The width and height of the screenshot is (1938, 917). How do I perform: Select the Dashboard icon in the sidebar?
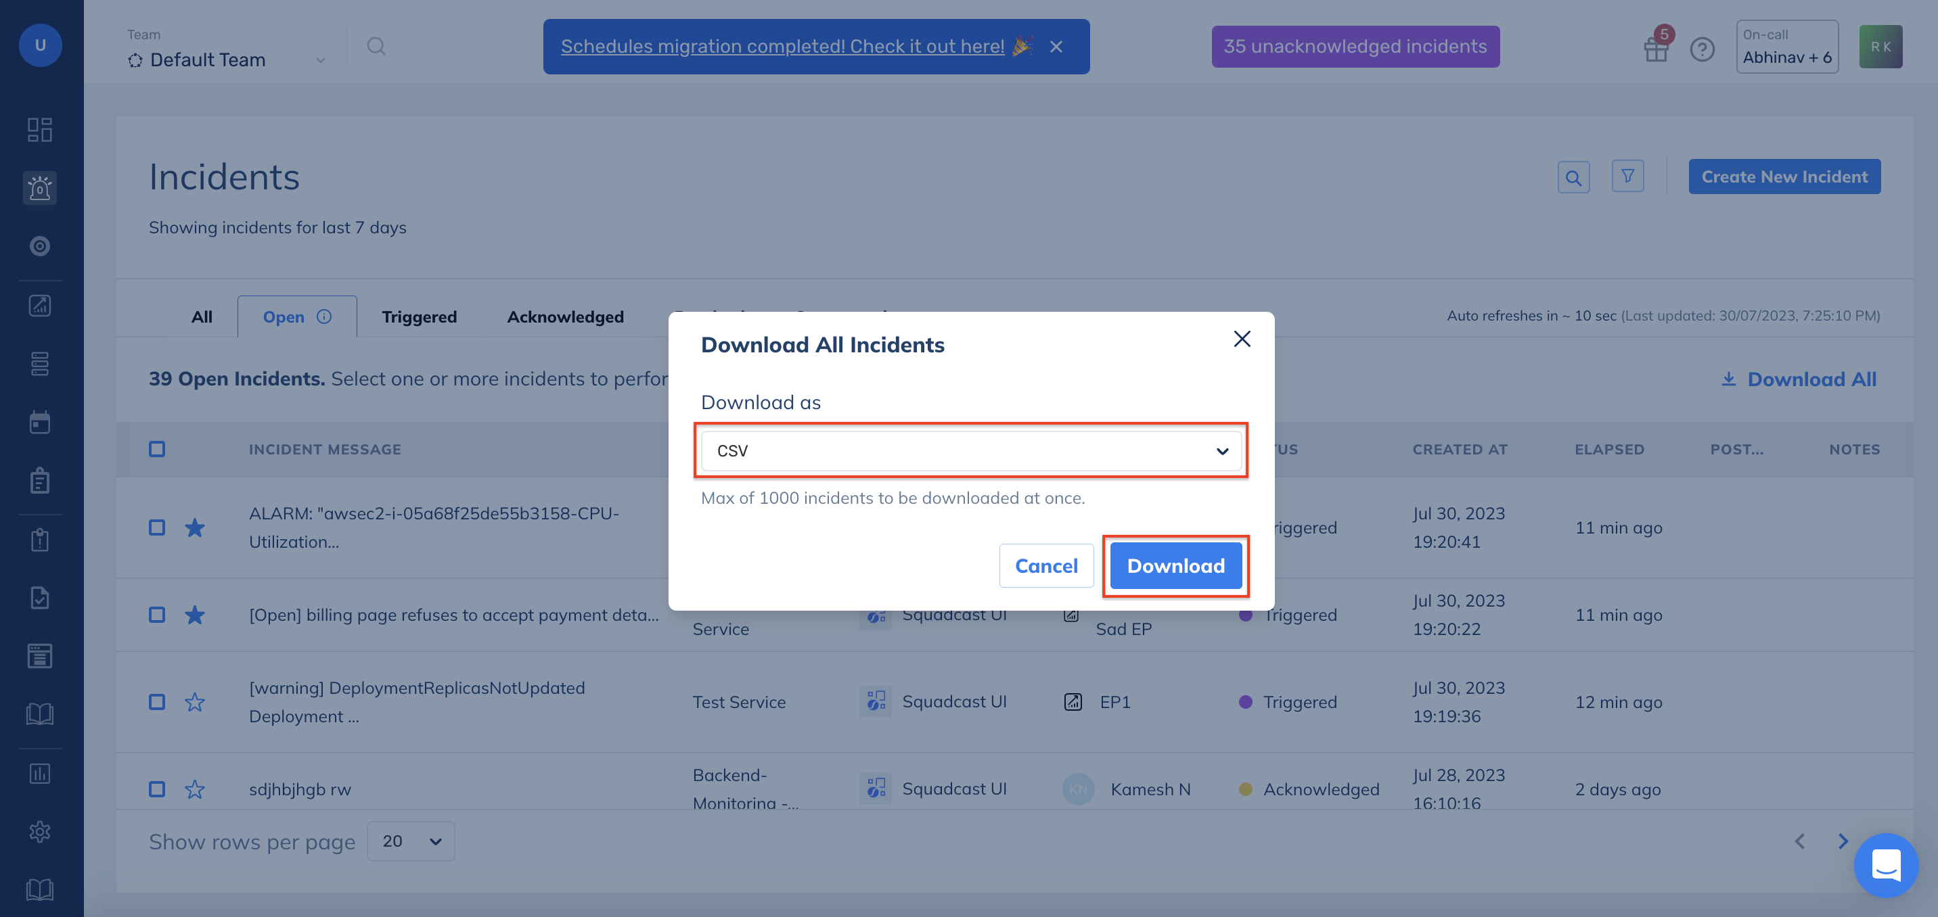click(40, 128)
